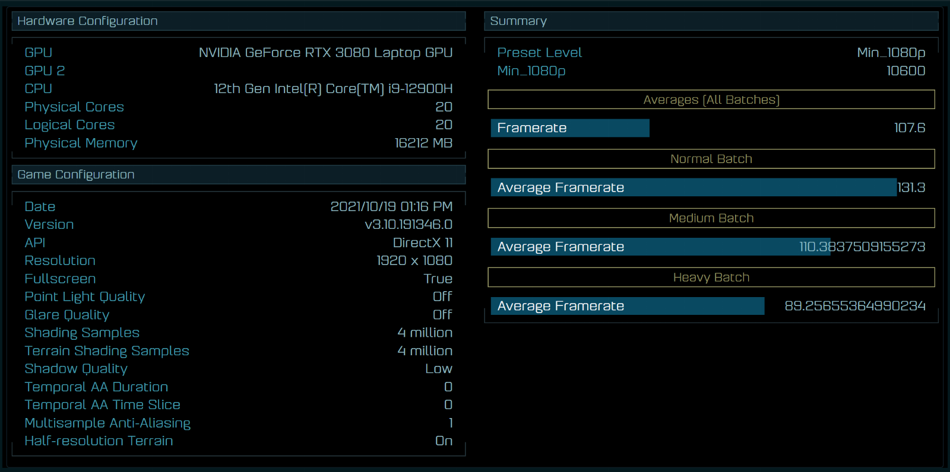Click version number v3.10.191346.0
Image resolution: width=950 pixels, height=472 pixels.
(x=408, y=225)
